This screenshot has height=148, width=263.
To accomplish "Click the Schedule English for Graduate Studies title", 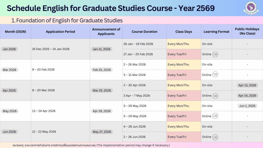I will point(111,8).
